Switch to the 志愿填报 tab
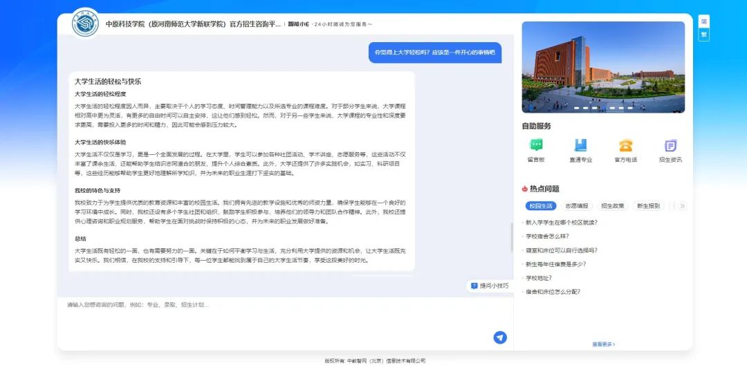Viewport: 747px width, 372px height. 576,206
